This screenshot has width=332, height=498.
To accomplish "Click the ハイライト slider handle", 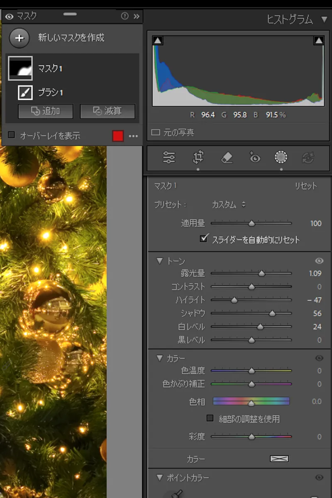I will 234,300.
